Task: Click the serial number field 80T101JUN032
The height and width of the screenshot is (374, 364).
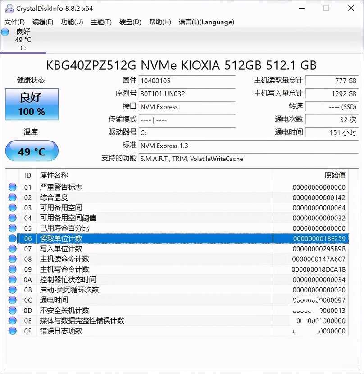Action: point(187,94)
